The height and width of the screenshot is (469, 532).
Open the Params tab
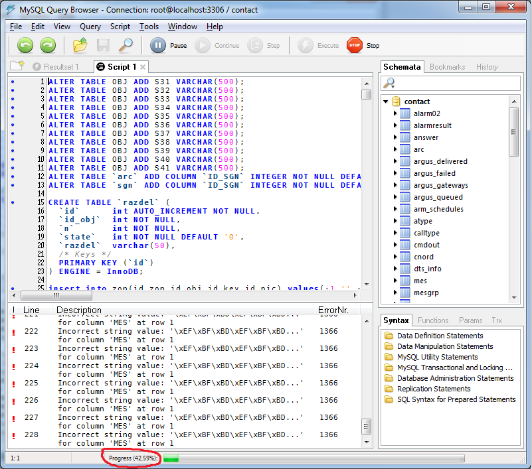471,320
